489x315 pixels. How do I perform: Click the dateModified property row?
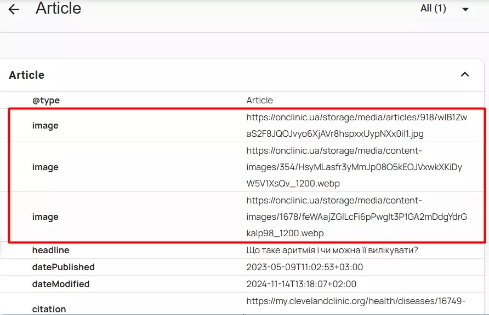[x=60, y=284]
